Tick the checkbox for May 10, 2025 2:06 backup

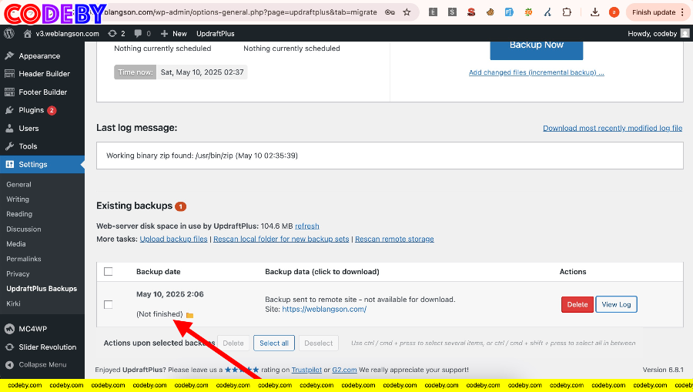tap(109, 304)
